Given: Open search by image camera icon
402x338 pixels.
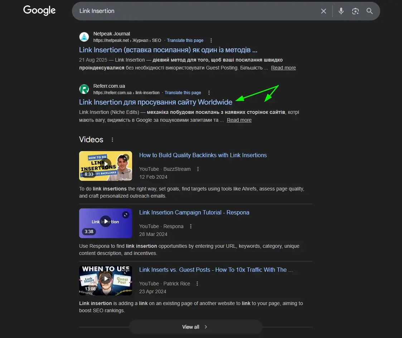Looking at the screenshot, I should (x=355, y=11).
